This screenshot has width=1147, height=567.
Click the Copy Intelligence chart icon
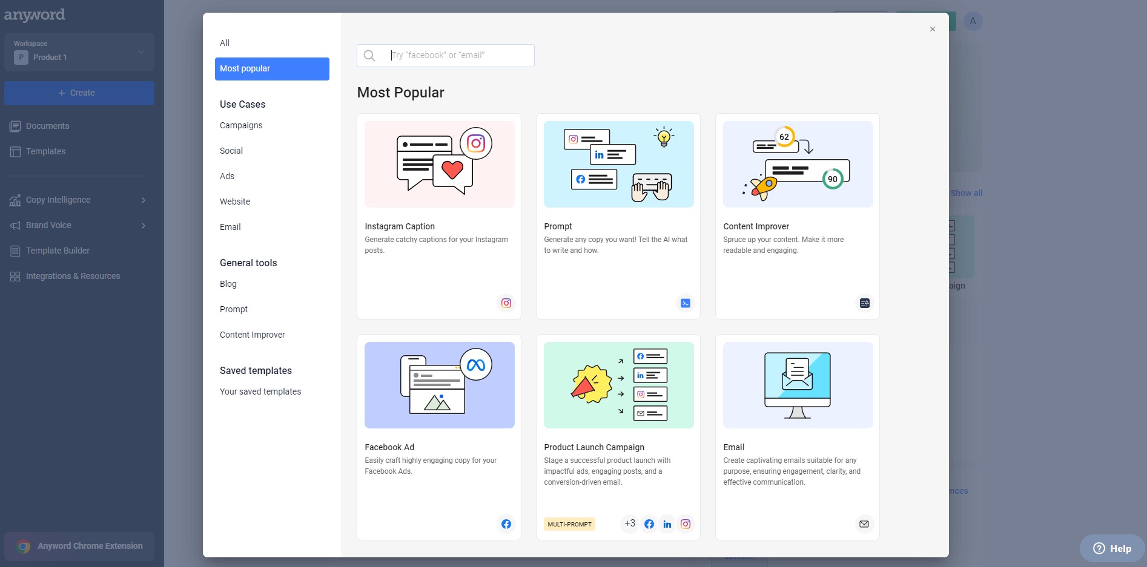pyautogui.click(x=15, y=200)
